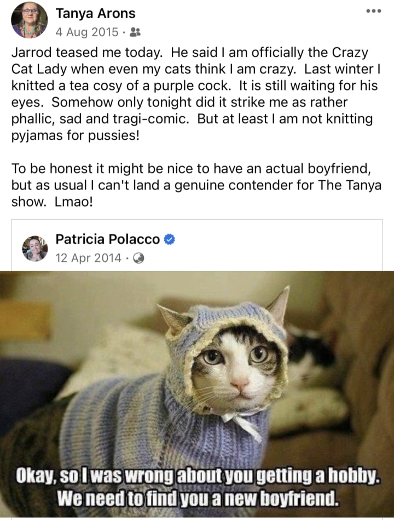Click the paragraph about an actual boyfriend

pos(196,185)
